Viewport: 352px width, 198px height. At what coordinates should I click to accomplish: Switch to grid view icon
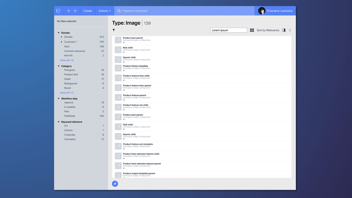252,30
